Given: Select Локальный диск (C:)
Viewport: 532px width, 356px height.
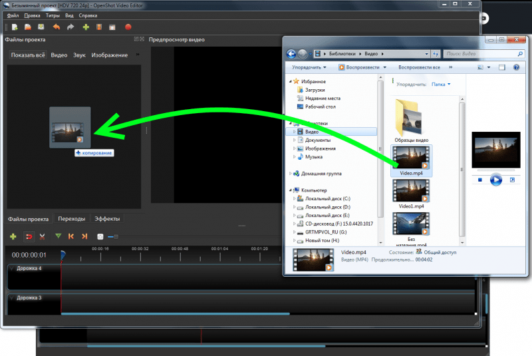Looking at the screenshot, I should 327,198.
